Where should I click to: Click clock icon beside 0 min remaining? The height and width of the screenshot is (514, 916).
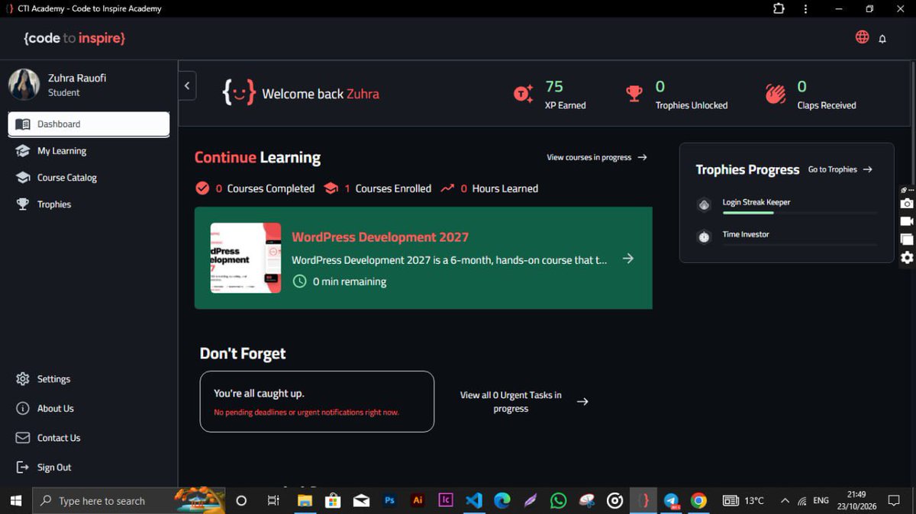299,281
